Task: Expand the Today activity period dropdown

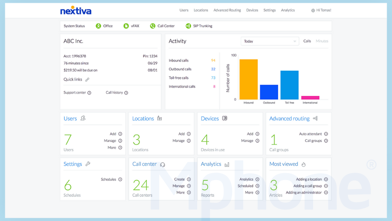Action: point(270,41)
